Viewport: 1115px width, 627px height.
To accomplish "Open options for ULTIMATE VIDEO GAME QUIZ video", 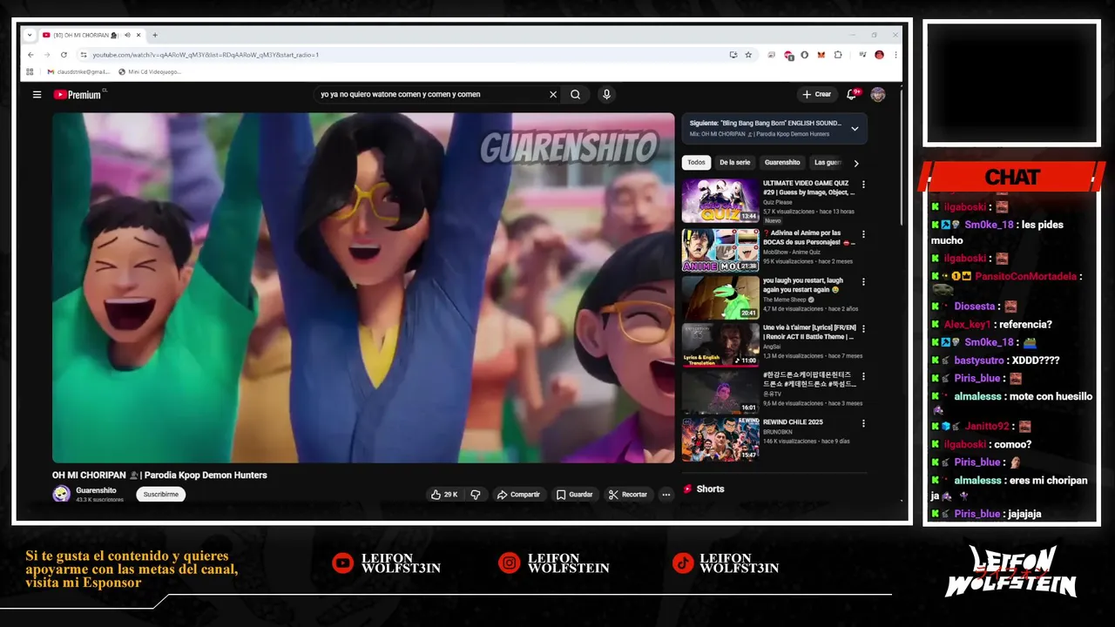I will click(863, 185).
